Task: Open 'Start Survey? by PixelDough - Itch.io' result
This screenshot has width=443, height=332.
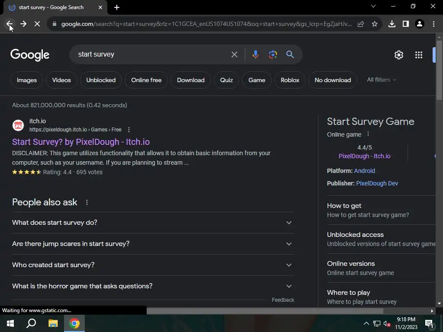Action: pyautogui.click(x=81, y=142)
